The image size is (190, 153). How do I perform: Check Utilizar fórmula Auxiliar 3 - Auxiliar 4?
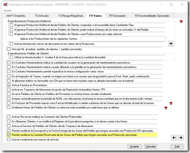[11, 57]
